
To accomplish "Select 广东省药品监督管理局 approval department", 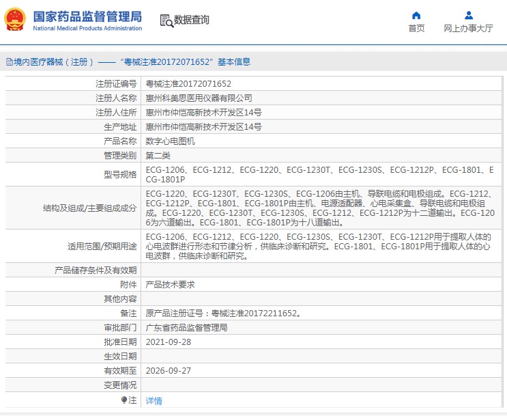I will [186, 328].
